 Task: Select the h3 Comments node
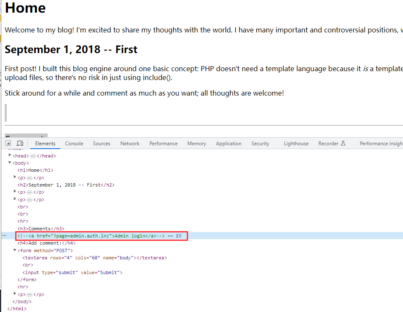(x=41, y=229)
